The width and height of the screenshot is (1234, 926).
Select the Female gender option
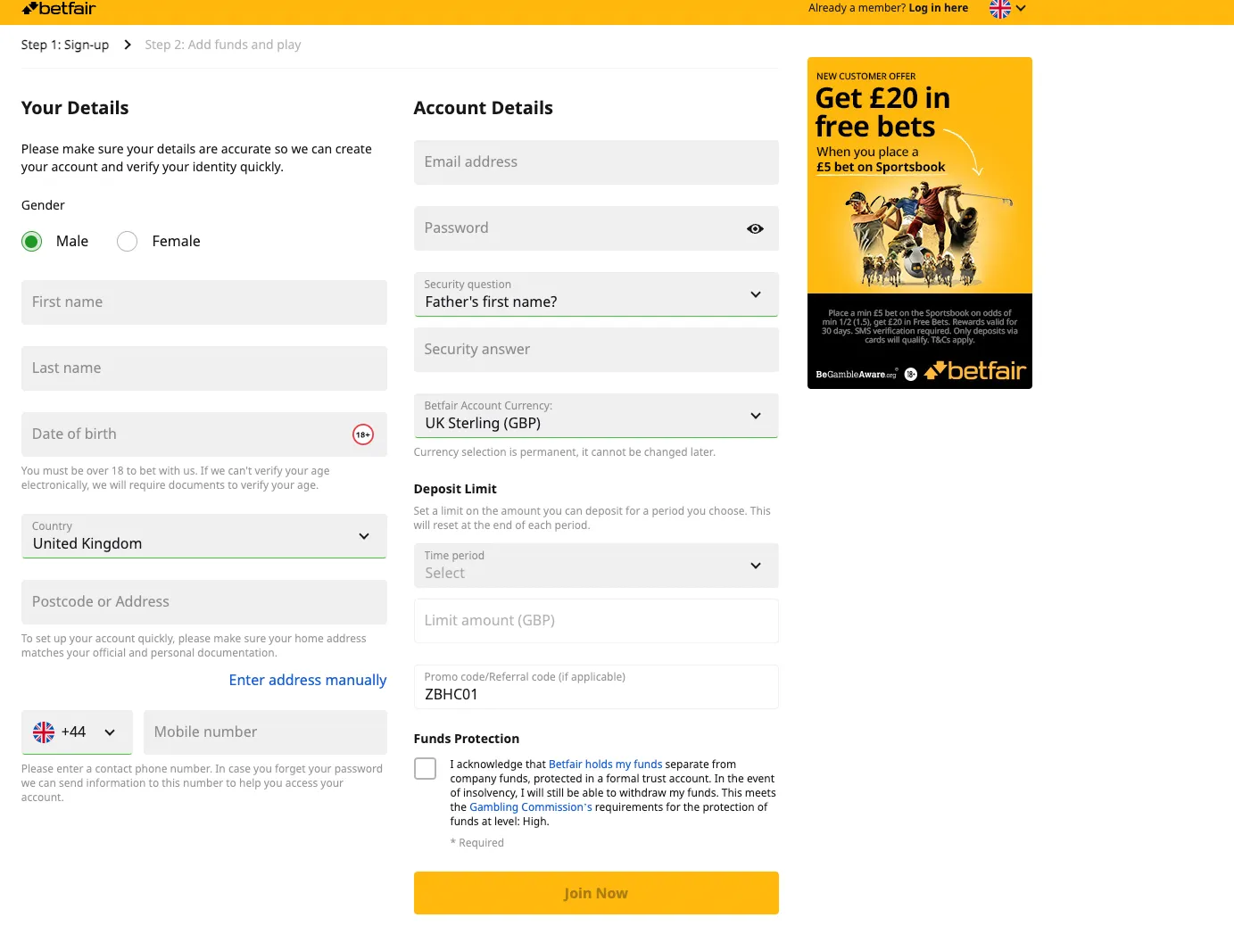pyautogui.click(x=128, y=242)
